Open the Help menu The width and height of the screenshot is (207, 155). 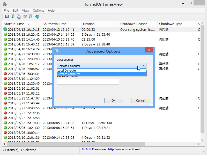point(51,10)
